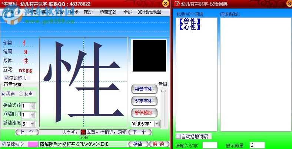Click the 下一个 button
The width and height of the screenshot is (292, 149).
[140, 132]
